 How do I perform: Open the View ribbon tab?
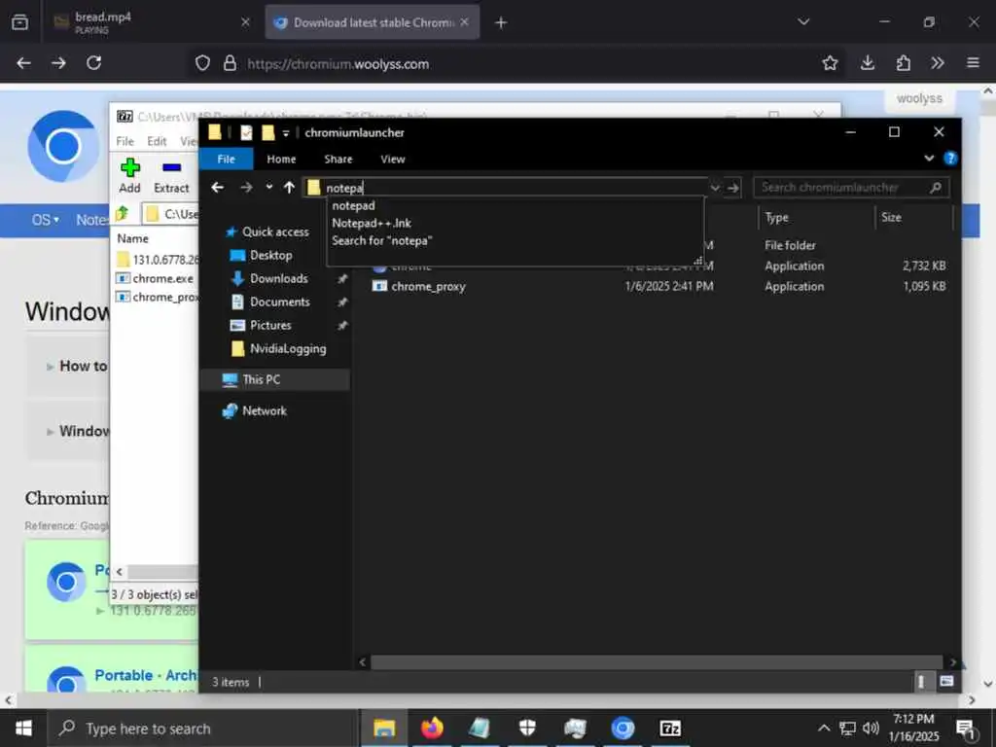[393, 159]
